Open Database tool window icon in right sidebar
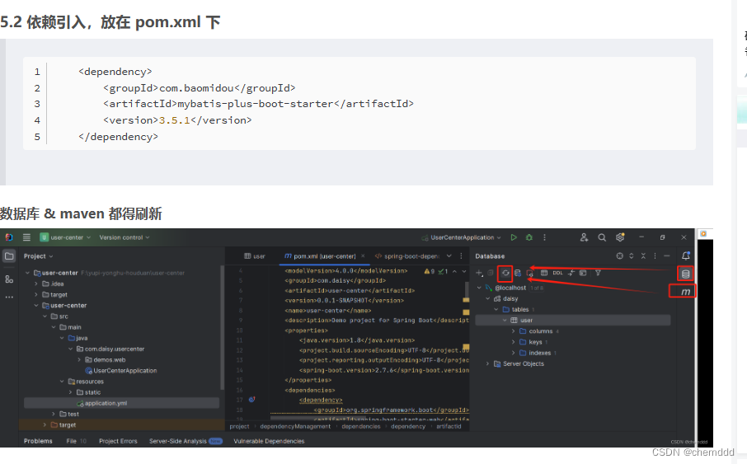 (x=685, y=274)
